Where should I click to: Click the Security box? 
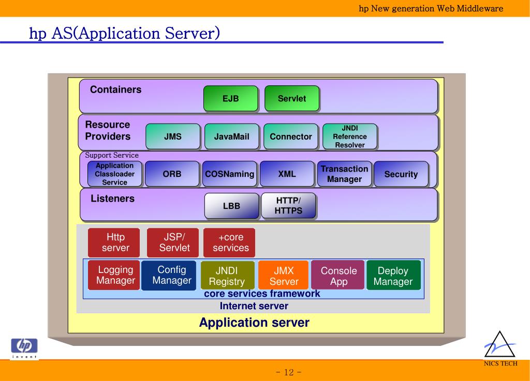[401, 174]
